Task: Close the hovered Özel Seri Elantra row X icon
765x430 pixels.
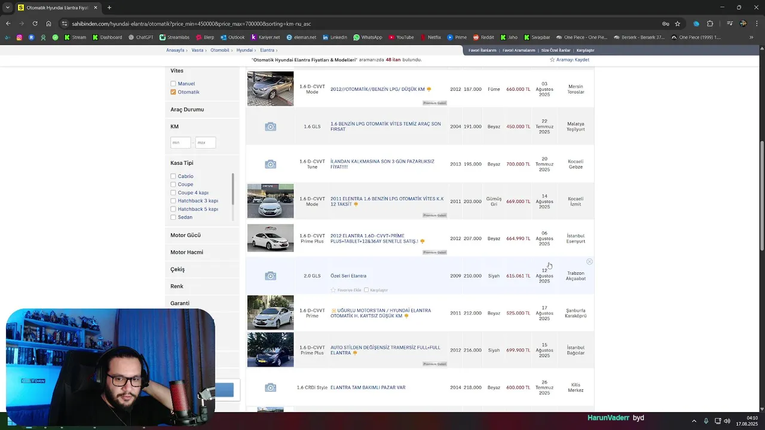Action: [x=589, y=262]
